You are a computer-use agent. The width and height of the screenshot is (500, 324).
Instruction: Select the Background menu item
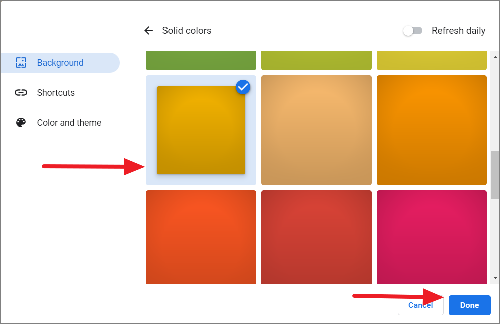(x=60, y=63)
